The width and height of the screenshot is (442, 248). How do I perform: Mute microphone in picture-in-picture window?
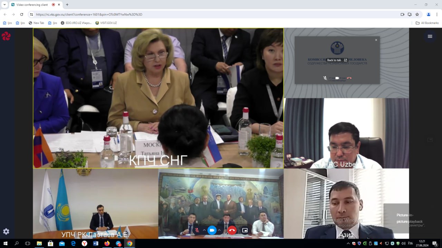tap(325, 78)
